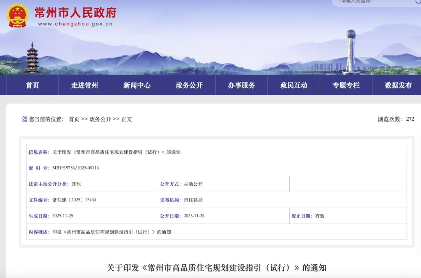Click the pagoda illustration in banner
The image size is (421, 278).
pyautogui.click(x=33, y=58)
